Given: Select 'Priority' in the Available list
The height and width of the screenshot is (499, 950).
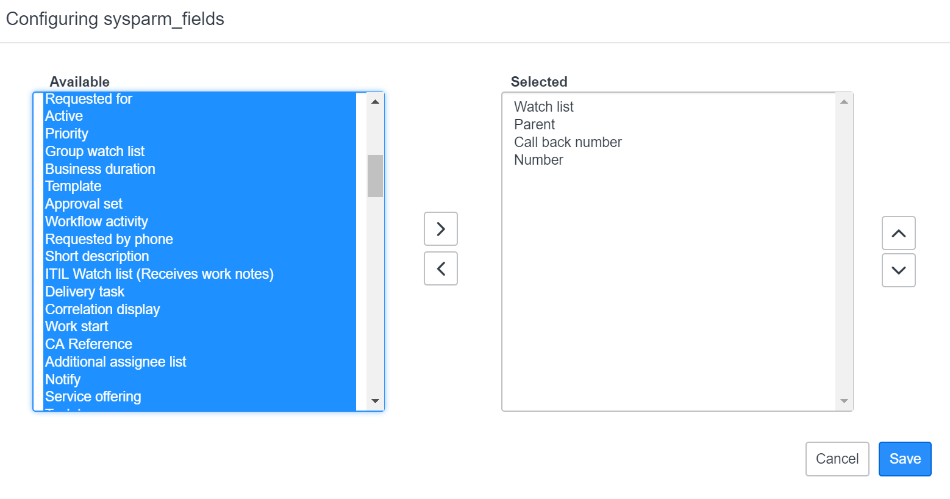Looking at the screenshot, I should (x=66, y=134).
